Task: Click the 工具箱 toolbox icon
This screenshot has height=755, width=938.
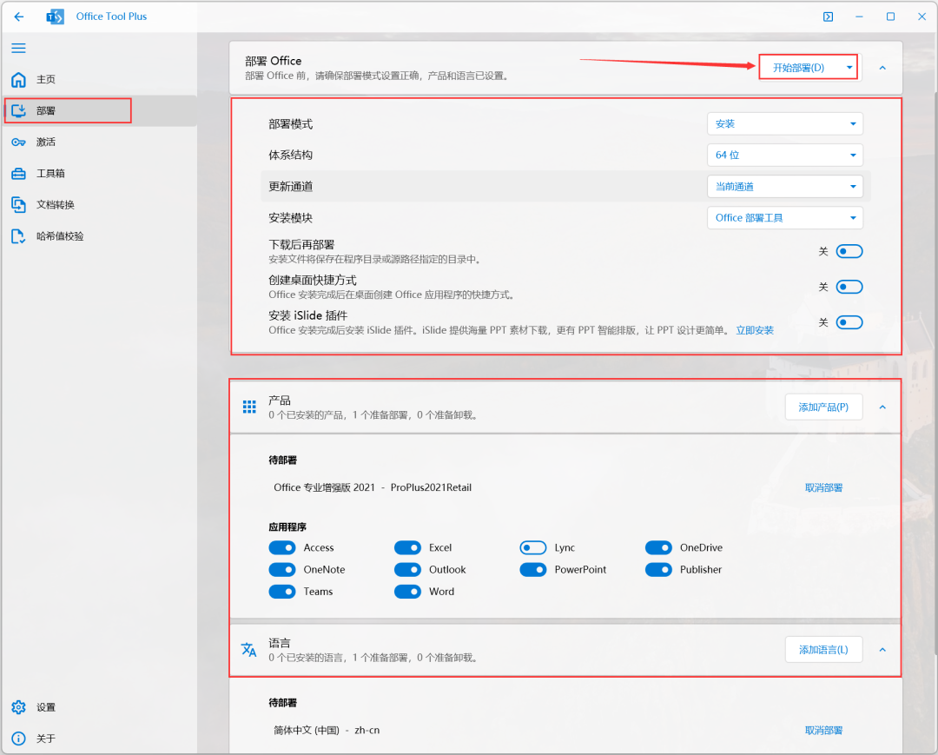Action: 18,174
